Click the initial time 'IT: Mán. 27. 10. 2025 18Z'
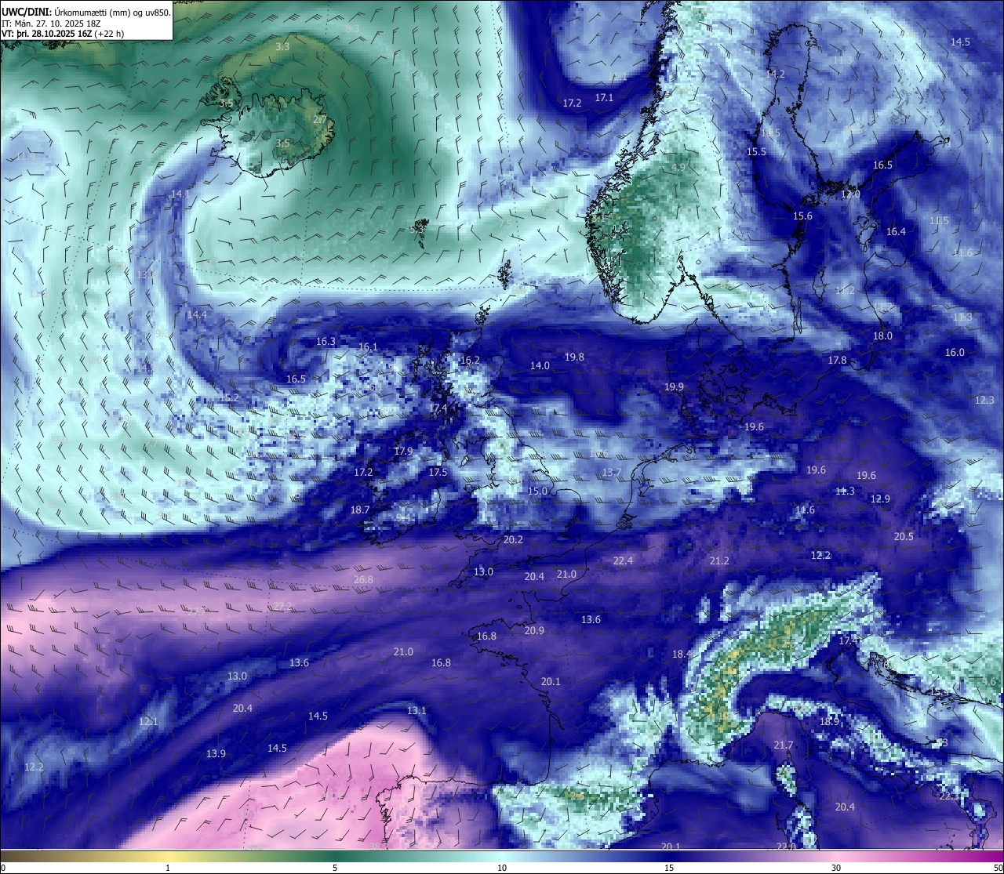1004x874 pixels. tap(52, 23)
